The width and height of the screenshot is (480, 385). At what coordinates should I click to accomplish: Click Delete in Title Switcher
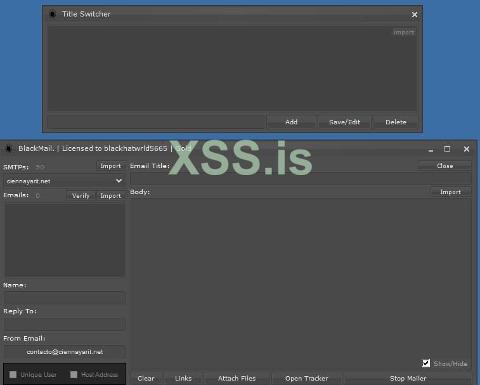(x=396, y=122)
